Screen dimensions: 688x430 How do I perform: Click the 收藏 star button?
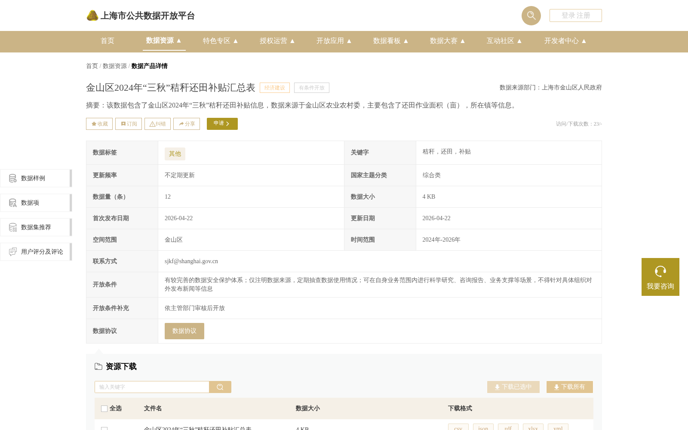99,124
